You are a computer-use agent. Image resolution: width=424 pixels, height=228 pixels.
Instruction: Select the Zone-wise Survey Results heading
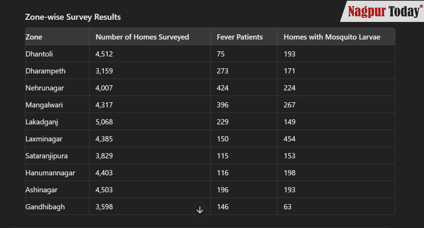click(73, 17)
